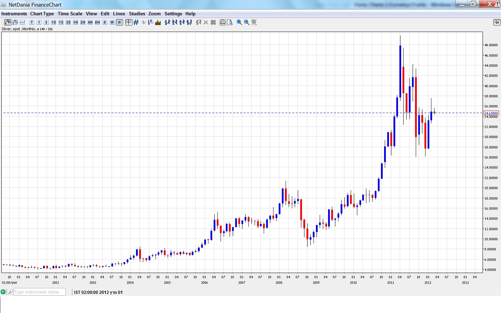Open the Studies menu
501x313 pixels.
137,14
